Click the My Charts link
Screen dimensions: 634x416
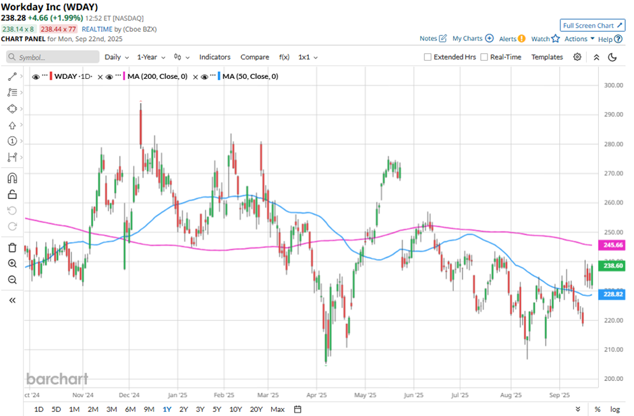(473, 39)
